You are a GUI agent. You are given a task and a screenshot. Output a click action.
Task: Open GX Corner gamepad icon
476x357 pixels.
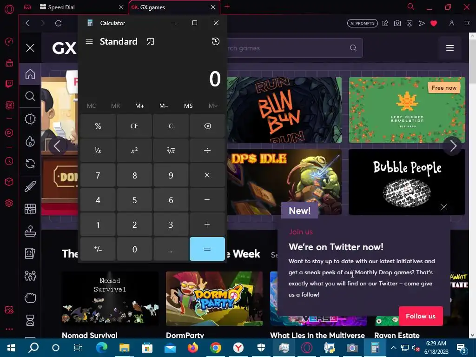(x=27, y=7)
